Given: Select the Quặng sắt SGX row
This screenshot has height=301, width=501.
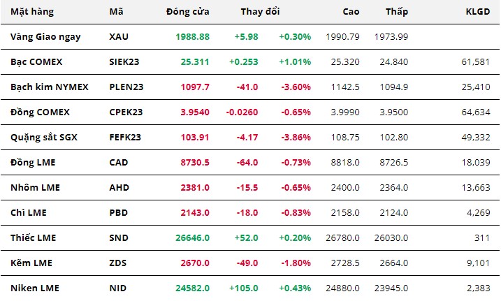Looking at the screenshot, I should click(x=43, y=137).
